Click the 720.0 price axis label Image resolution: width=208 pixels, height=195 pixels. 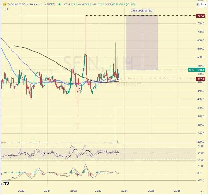[x=201, y=32]
